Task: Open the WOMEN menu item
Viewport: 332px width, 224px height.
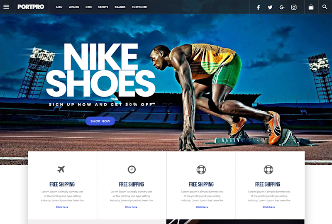Action: 74,7
